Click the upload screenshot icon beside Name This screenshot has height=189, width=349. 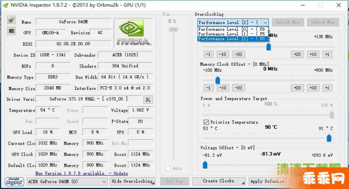tap(11, 20)
